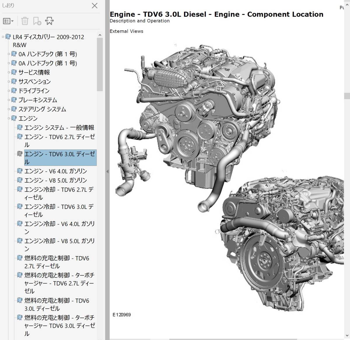Open エンジン - TDV6 2.7L ディーゼル bookmark

(x=60, y=141)
